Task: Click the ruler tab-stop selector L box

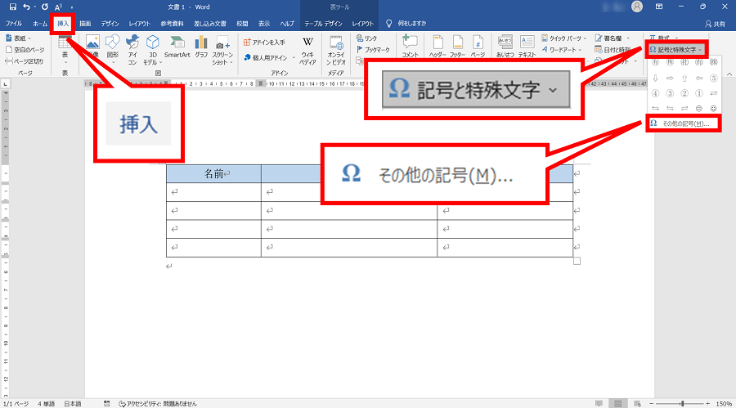Action: 5,83
